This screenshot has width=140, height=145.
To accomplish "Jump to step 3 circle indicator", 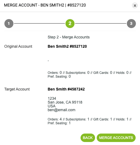I will tap(131, 23).
